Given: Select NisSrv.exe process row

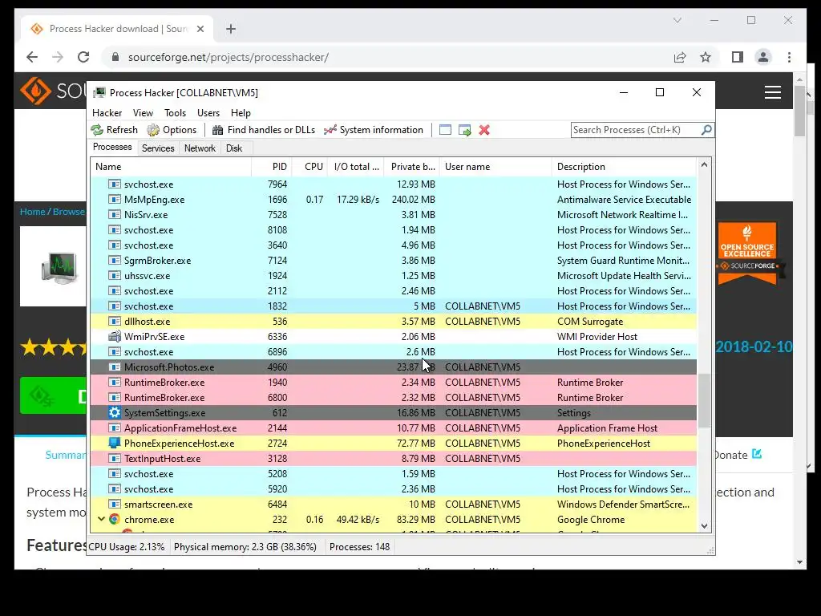Looking at the screenshot, I should pyautogui.click(x=393, y=215).
